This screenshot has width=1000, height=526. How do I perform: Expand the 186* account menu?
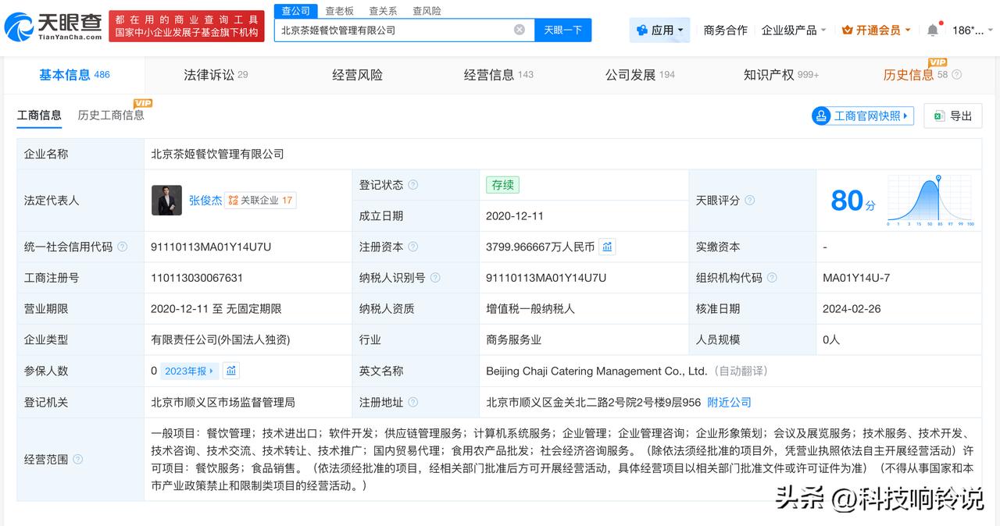(x=969, y=29)
